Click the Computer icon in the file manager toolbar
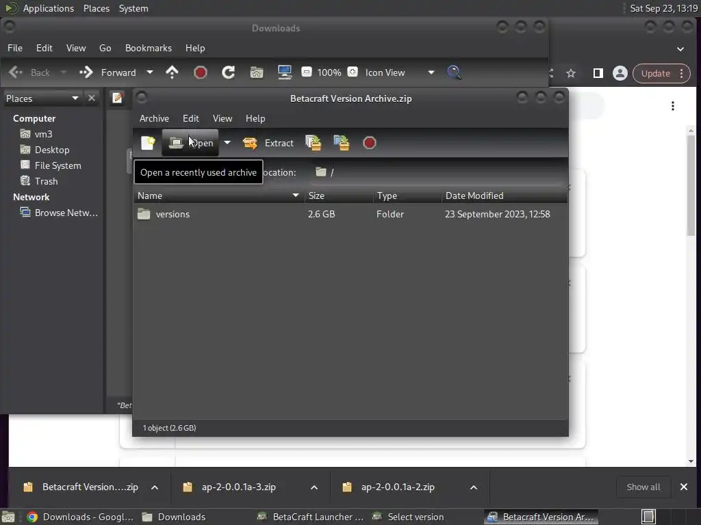701x525 pixels. point(285,72)
